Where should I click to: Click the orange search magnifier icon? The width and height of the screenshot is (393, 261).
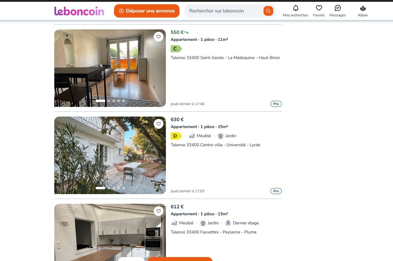(x=268, y=11)
